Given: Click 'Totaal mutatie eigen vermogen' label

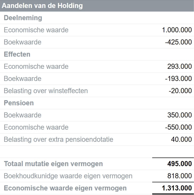Looking at the screenshot, I should pyautogui.click(x=53, y=164).
